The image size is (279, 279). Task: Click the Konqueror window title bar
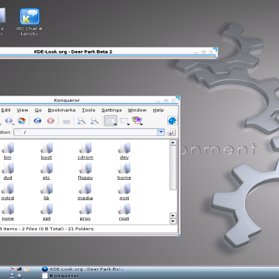point(89,100)
